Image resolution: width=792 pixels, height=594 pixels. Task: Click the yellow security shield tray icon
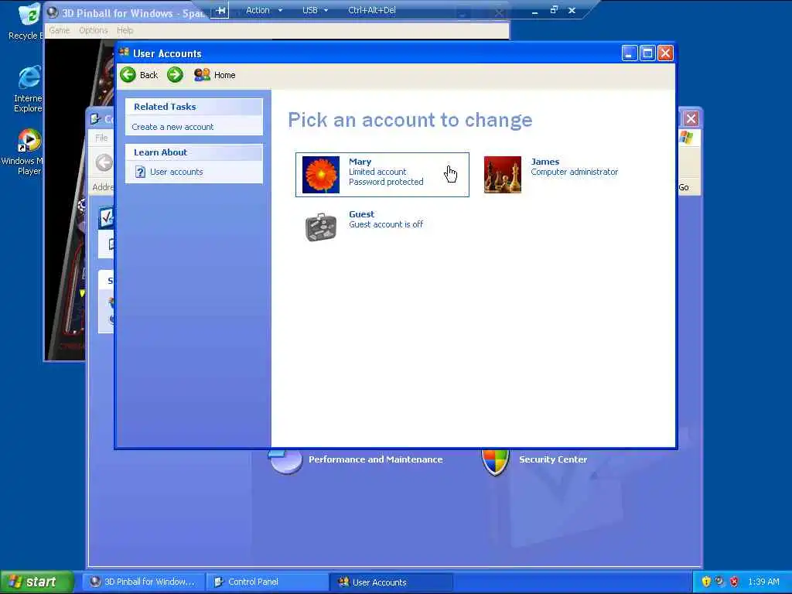(x=706, y=582)
